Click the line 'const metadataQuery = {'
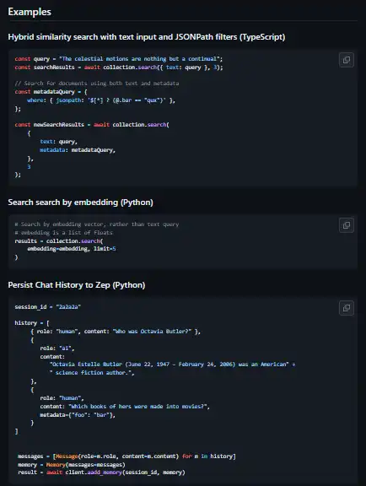The image size is (366, 486). 51,92
